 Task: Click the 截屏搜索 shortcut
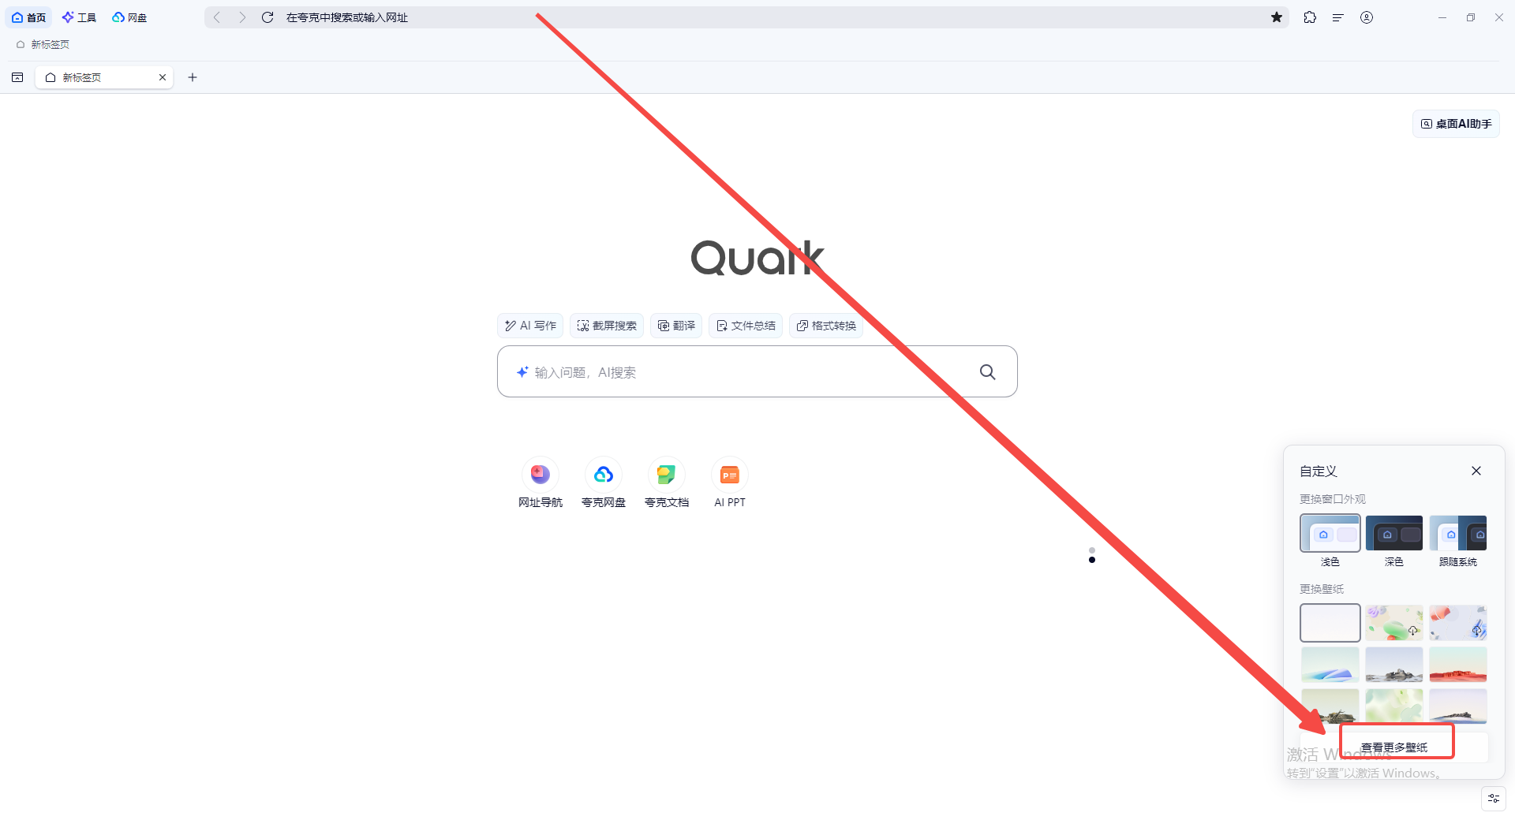click(607, 326)
